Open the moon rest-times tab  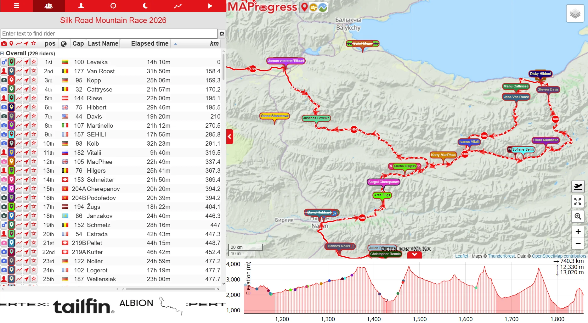(x=145, y=6)
